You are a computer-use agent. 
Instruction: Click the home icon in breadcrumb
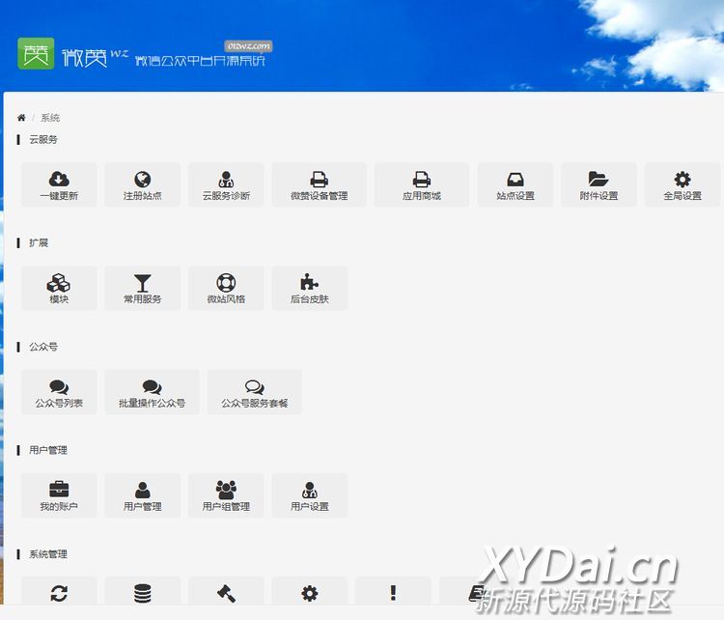[x=21, y=118]
